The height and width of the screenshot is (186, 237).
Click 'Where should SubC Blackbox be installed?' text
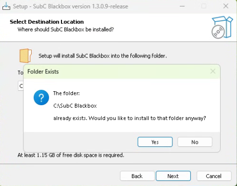coord(66,29)
